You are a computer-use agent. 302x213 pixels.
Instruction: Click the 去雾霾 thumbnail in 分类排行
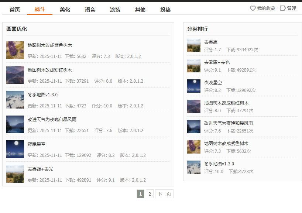click(x=194, y=45)
